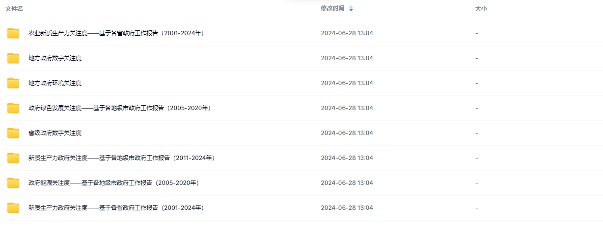This screenshot has width=603, height=227.
Task: Sort by 修改时间 column header
Action: [x=332, y=8]
